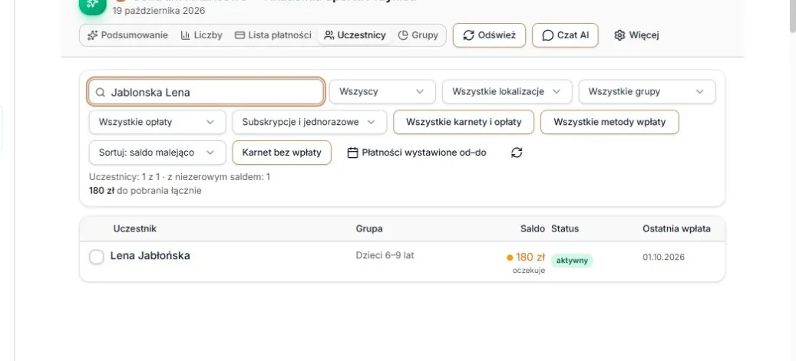Toggle Karnet bez wpłaty filter
The height and width of the screenshot is (361, 796).
click(x=282, y=153)
